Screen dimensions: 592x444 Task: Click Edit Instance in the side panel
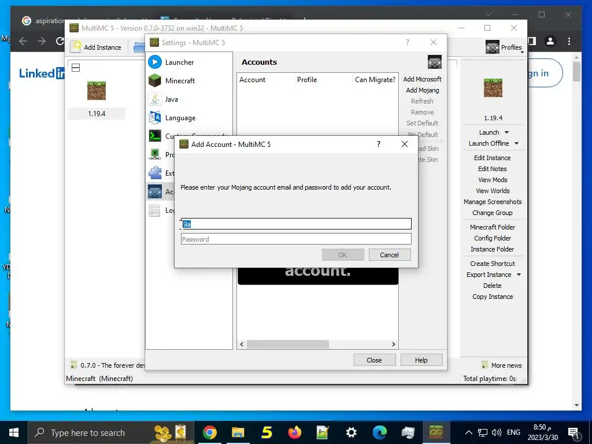[492, 158]
